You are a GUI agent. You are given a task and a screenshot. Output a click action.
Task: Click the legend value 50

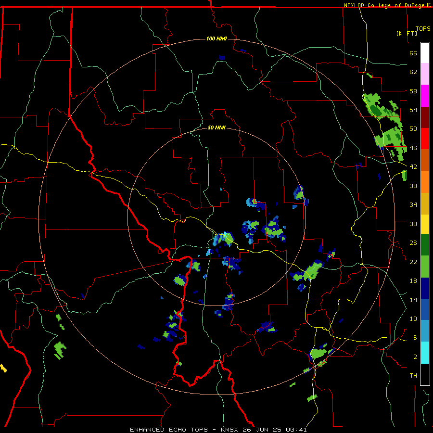(413, 128)
